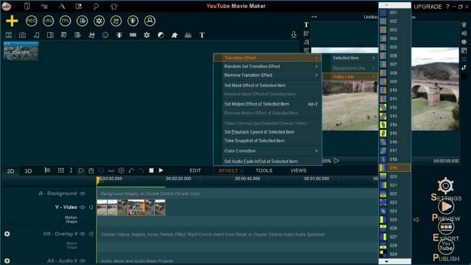Image resolution: width=471 pixels, height=265 pixels.
Task: Play the preview using button beside percentage
Action: tap(337, 160)
